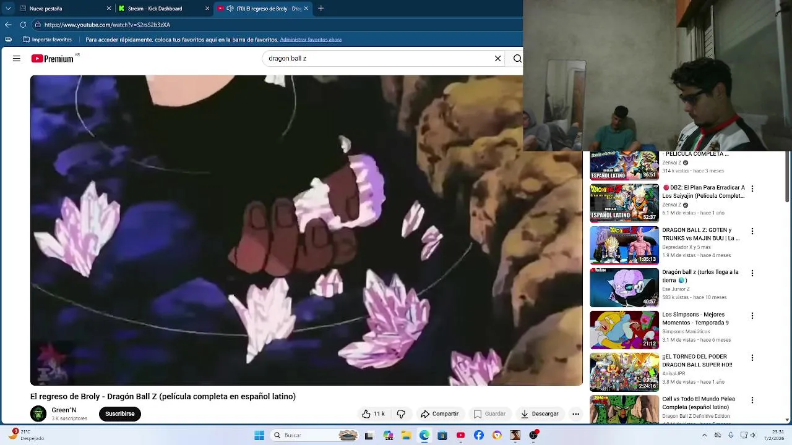Open GOTEN y TRUNKS vs MAJIN BUU thumbnail
This screenshot has height=445, width=792.
point(624,245)
